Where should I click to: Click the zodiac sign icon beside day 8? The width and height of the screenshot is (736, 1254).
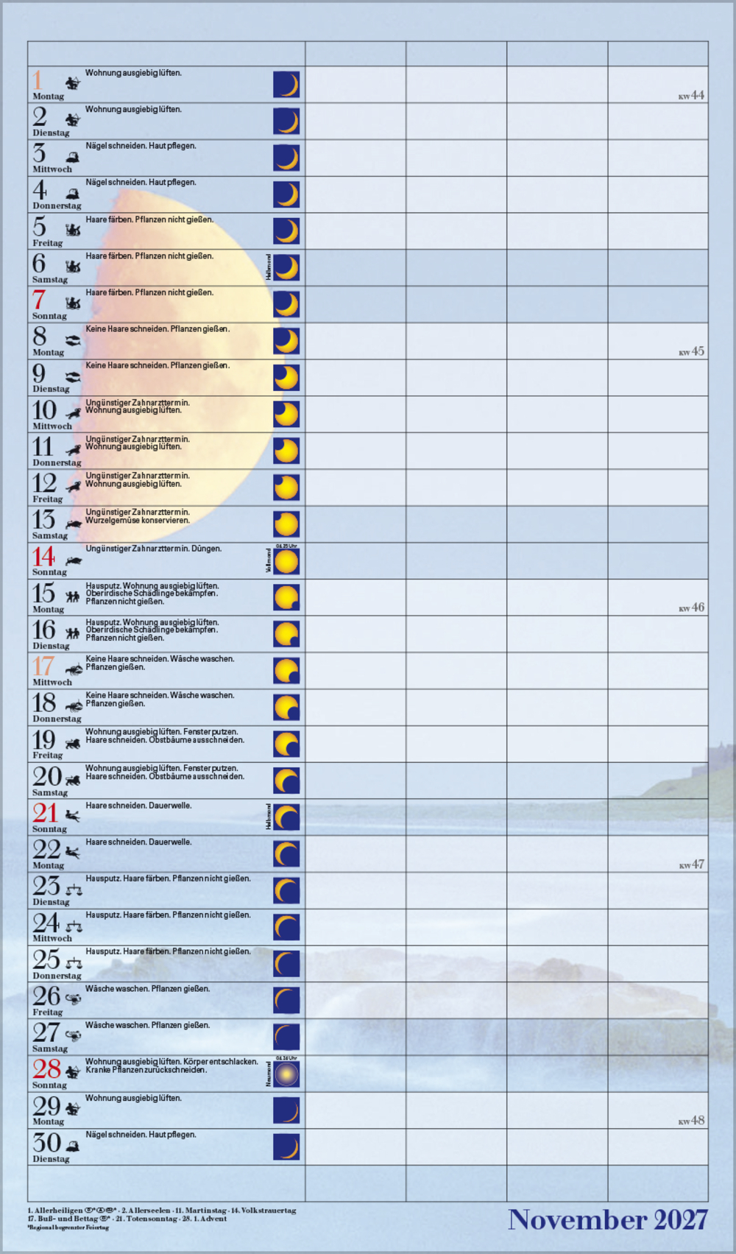tap(72, 340)
